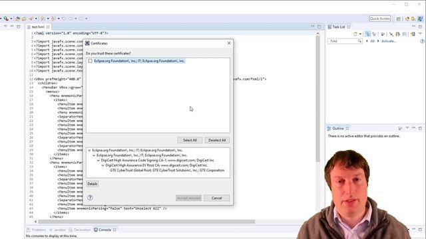Minimize the editor area
The width and height of the screenshot is (426, 239).
(312, 27)
